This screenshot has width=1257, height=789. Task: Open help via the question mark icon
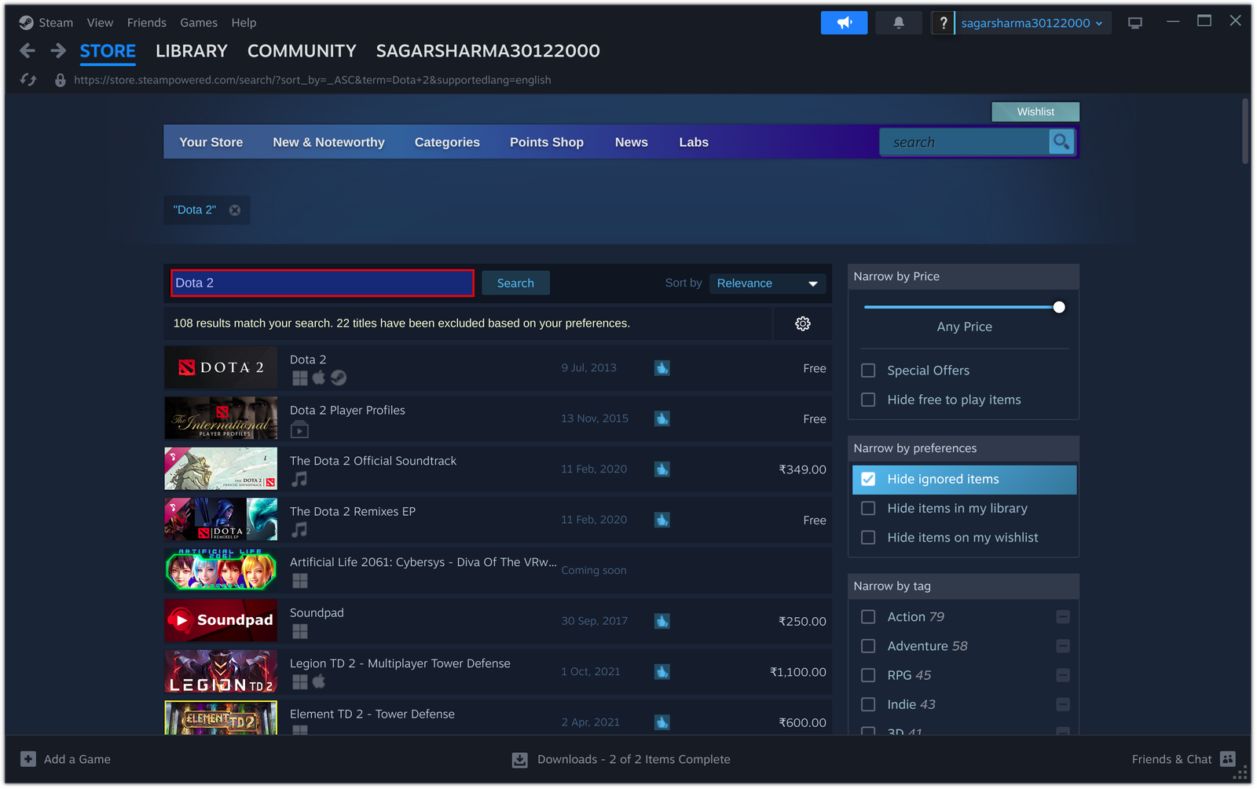point(943,23)
